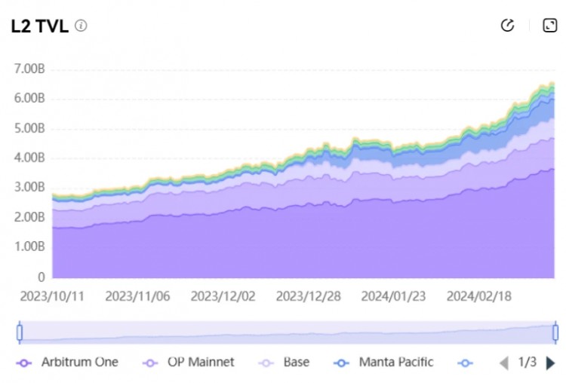Click the refresh chart icon
566x383 pixels.
[x=507, y=26]
